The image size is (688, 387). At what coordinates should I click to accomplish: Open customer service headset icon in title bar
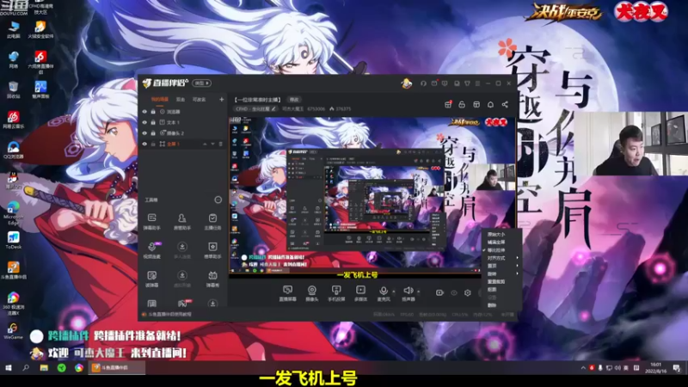[x=423, y=83]
